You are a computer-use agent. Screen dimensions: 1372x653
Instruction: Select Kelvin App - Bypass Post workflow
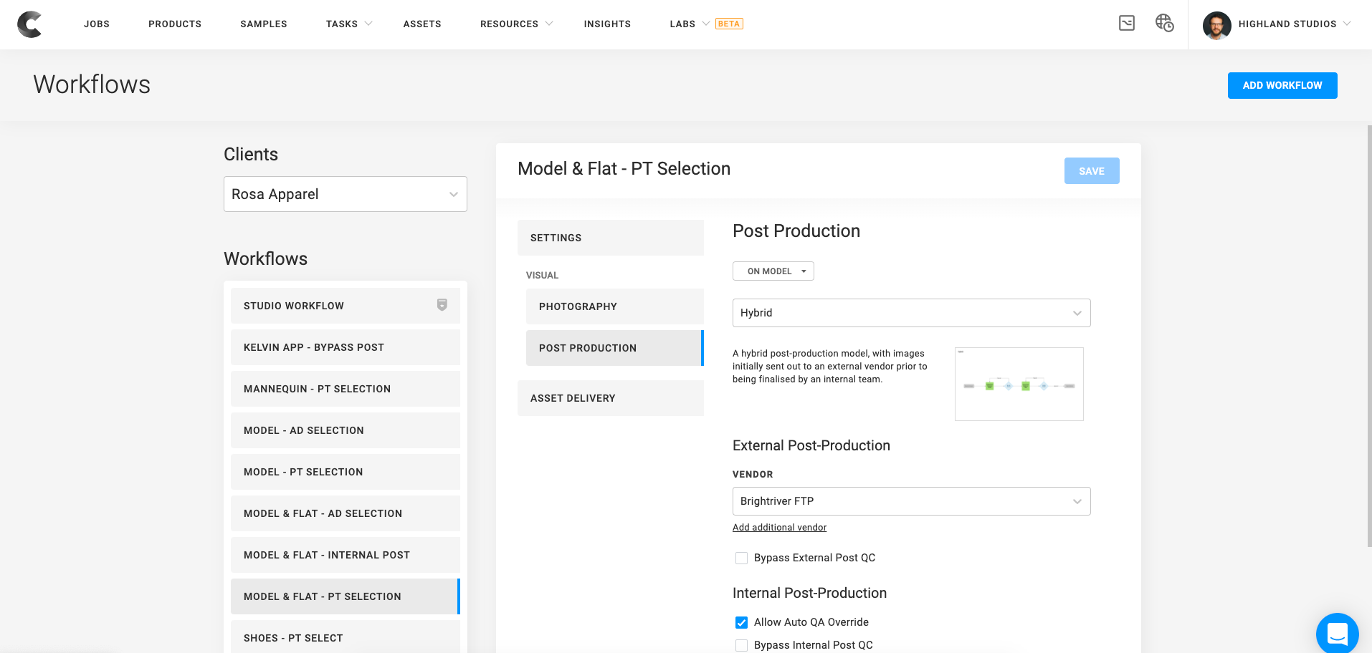click(x=346, y=347)
